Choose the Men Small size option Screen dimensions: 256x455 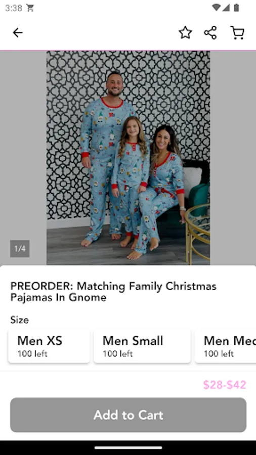click(x=142, y=346)
